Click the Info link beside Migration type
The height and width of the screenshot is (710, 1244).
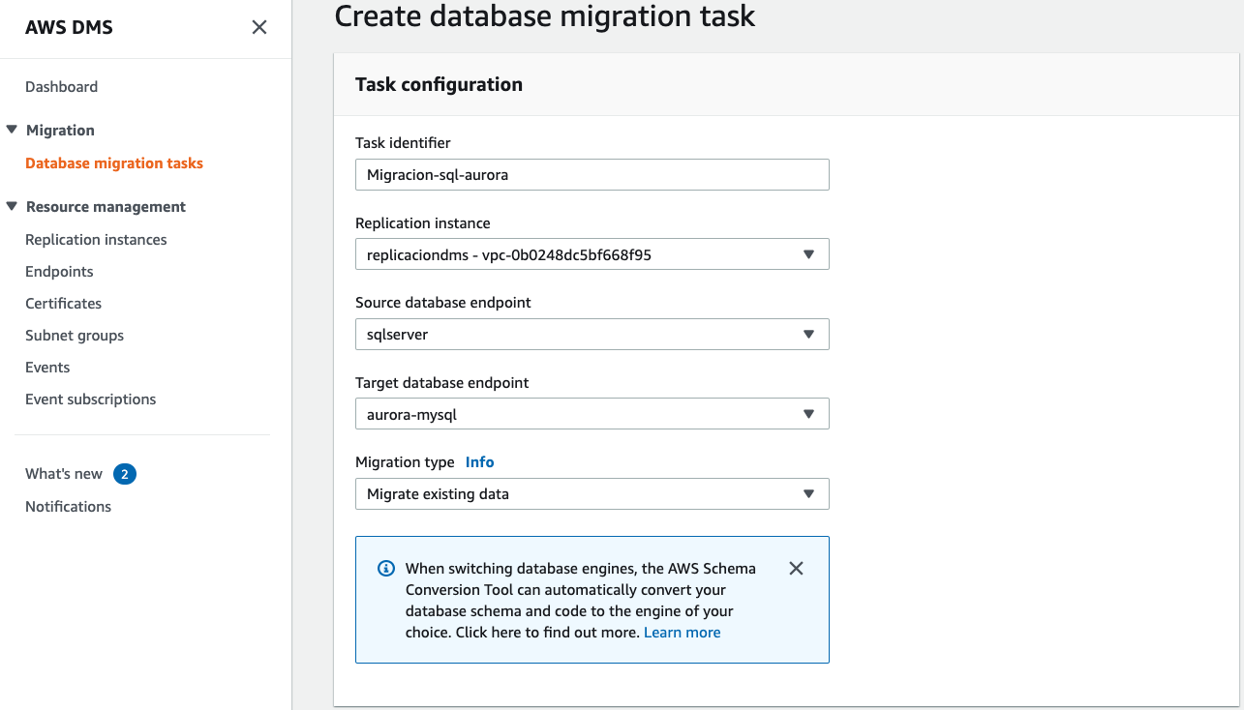[479, 462]
